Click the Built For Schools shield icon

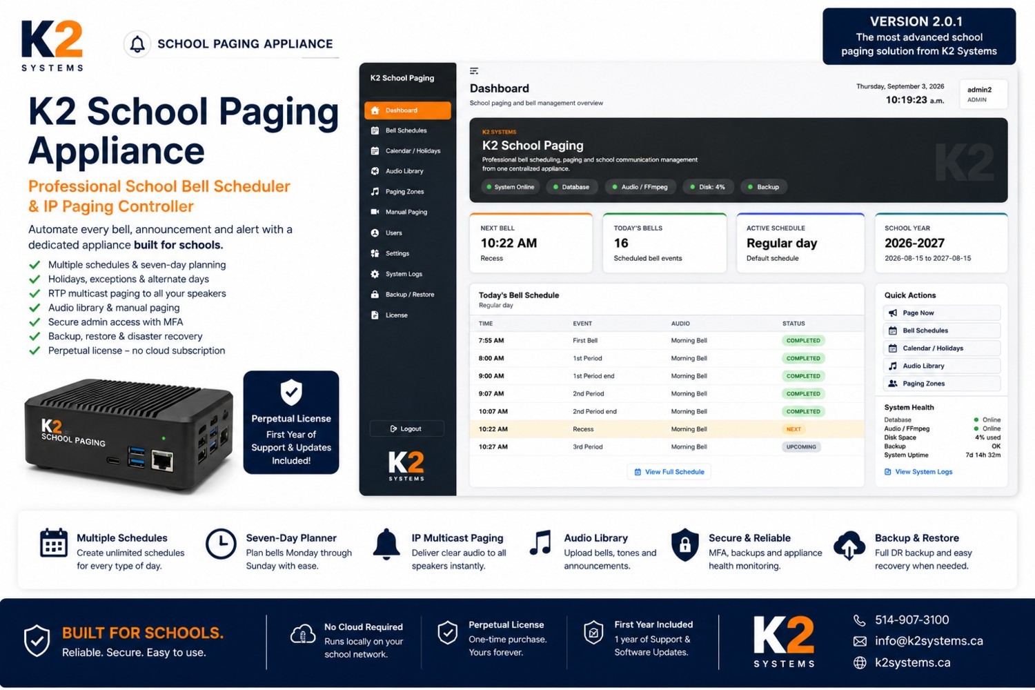point(37,641)
